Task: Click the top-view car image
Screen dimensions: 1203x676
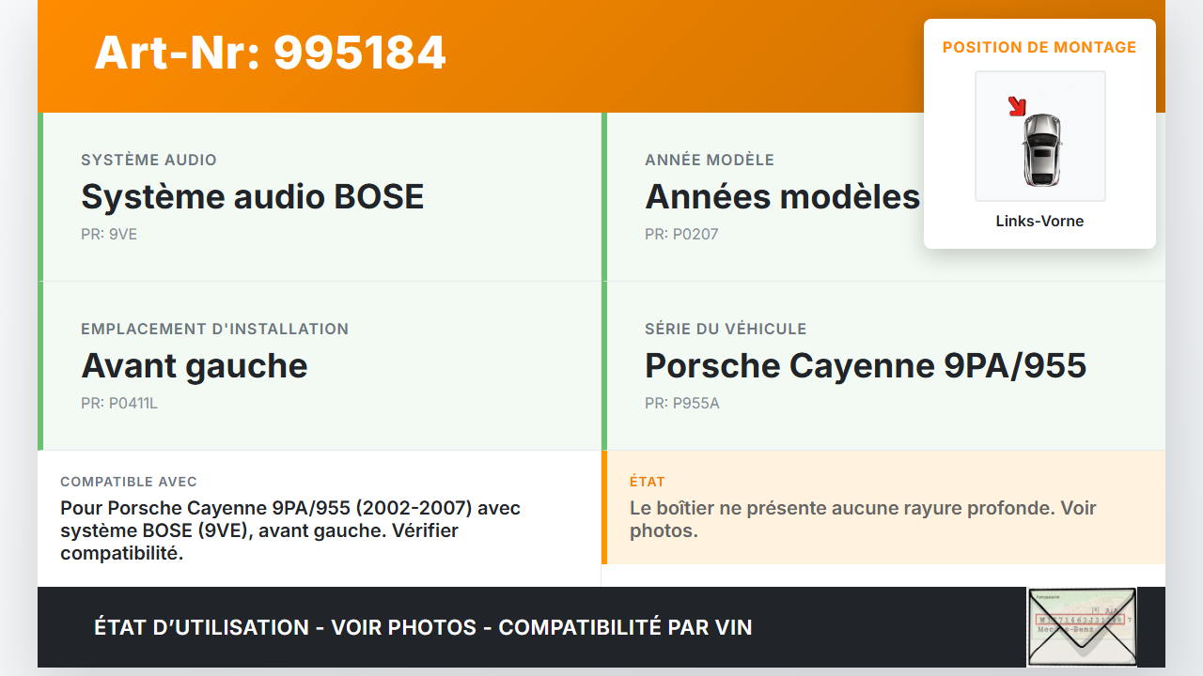Action: point(1041,148)
